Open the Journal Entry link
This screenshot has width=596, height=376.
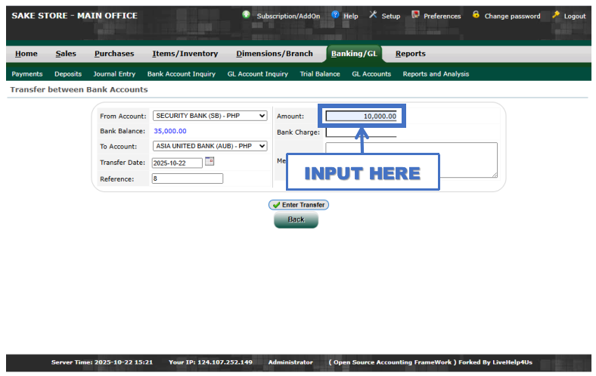114,74
